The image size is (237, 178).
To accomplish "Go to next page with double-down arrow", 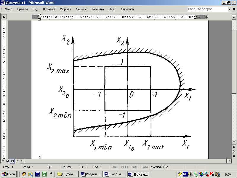I will click(x=234, y=156).
